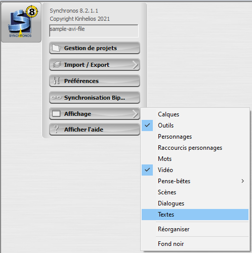Screen dimensions: 252x253
Task: Expand the Import / Export chevron
Action: (x=135, y=65)
